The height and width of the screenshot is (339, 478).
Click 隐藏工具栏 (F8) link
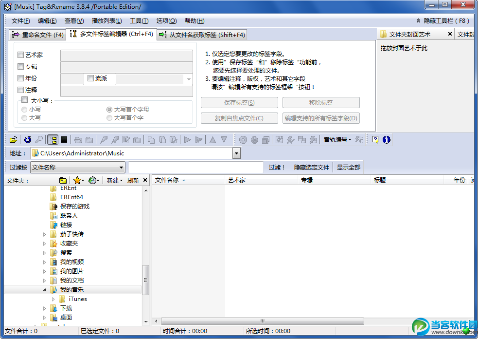(x=443, y=21)
